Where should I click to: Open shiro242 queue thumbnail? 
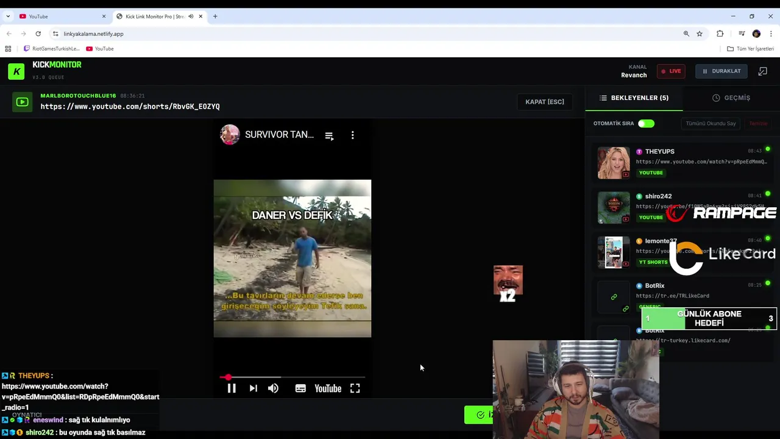click(614, 208)
